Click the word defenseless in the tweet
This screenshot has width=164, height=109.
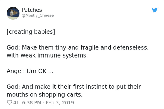point(131,47)
